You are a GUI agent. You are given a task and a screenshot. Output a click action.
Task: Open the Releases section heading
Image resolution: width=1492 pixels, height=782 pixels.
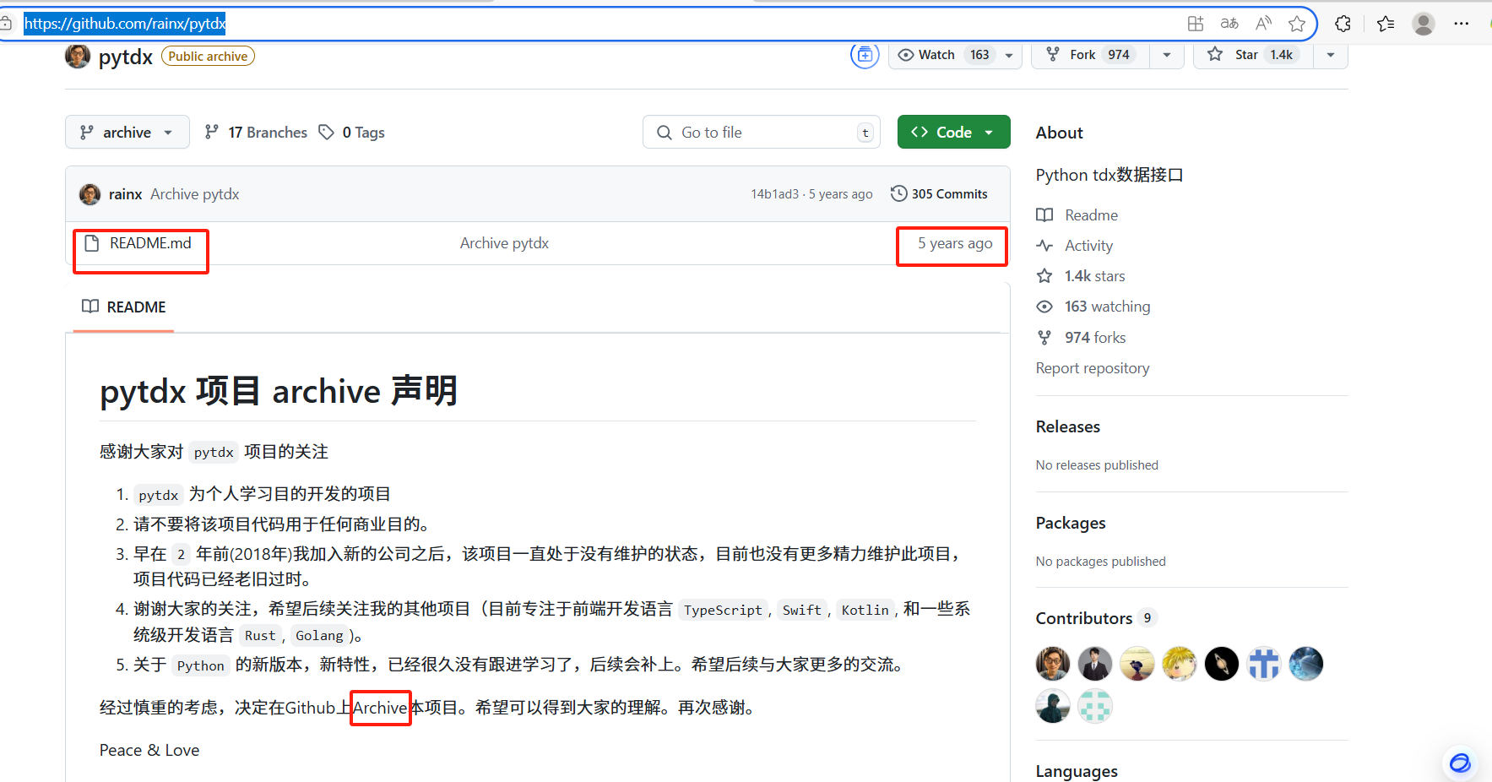[1068, 427]
